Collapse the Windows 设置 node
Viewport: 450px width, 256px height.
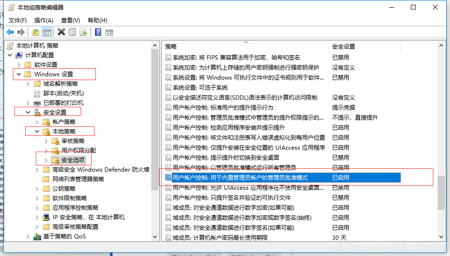(x=19, y=74)
